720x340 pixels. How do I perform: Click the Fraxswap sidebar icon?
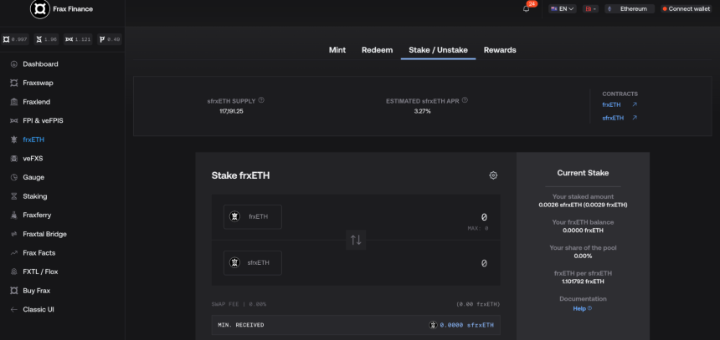coord(13,83)
